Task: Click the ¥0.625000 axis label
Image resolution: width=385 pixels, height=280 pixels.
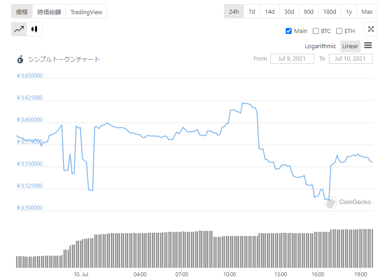Action: click(x=30, y=97)
